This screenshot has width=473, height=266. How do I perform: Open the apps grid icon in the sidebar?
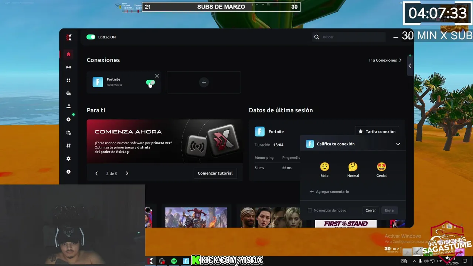click(68, 81)
